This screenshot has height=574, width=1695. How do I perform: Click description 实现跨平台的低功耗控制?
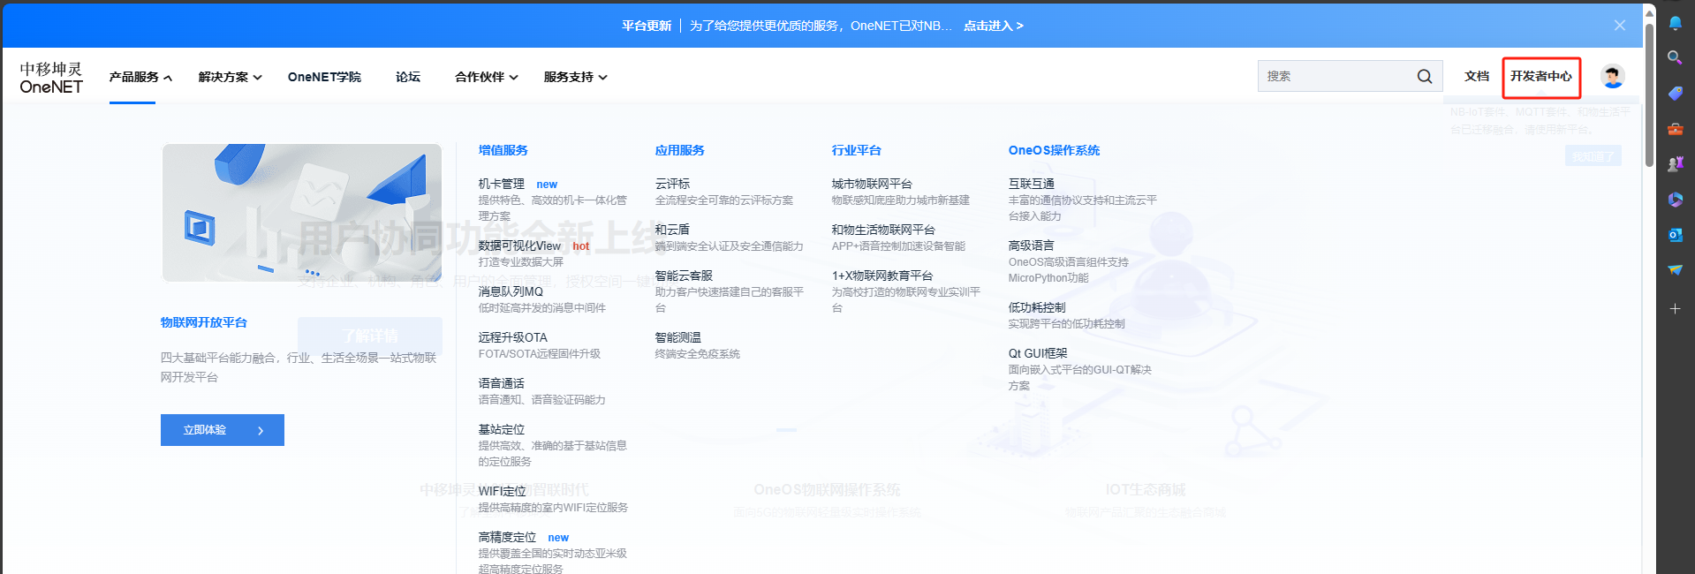tap(1066, 324)
